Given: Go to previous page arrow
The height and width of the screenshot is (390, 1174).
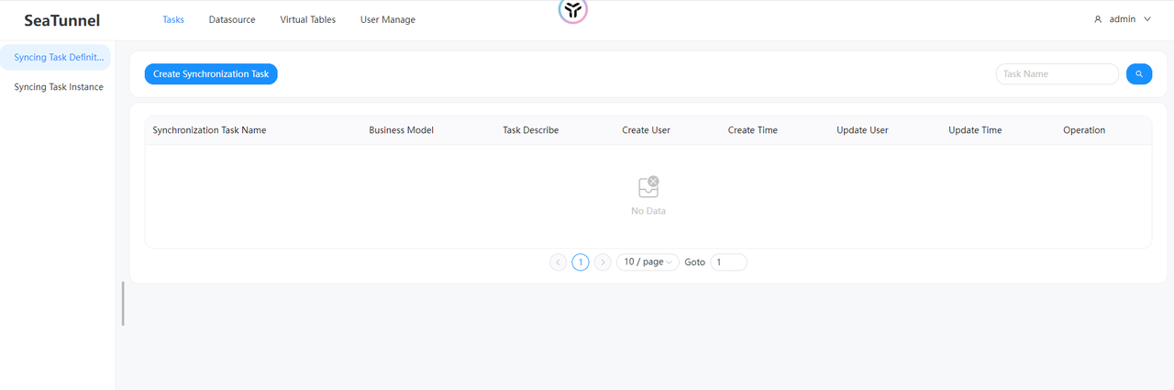Looking at the screenshot, I should point(558,262).
